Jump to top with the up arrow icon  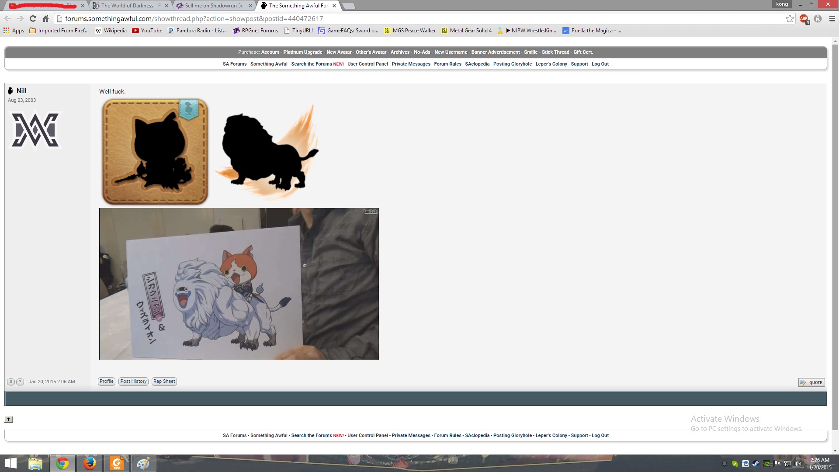click(x=9, y=419)
